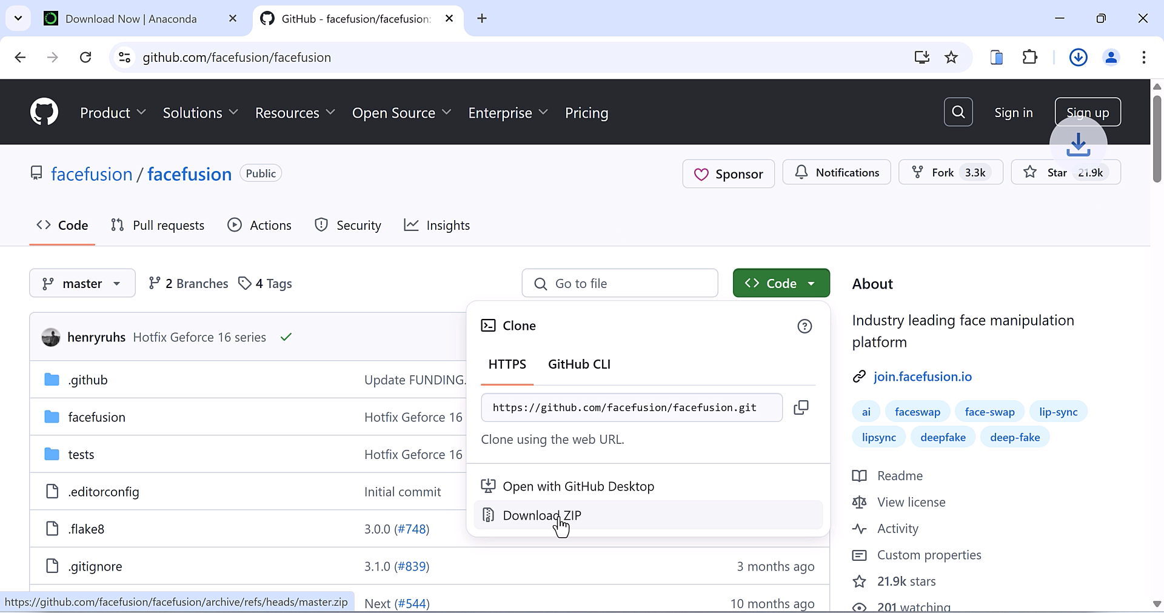Close the GitHub facefusion tab
Viewport: 1164px width, 613px height.
pyautogui.click(x=449, y=19)
